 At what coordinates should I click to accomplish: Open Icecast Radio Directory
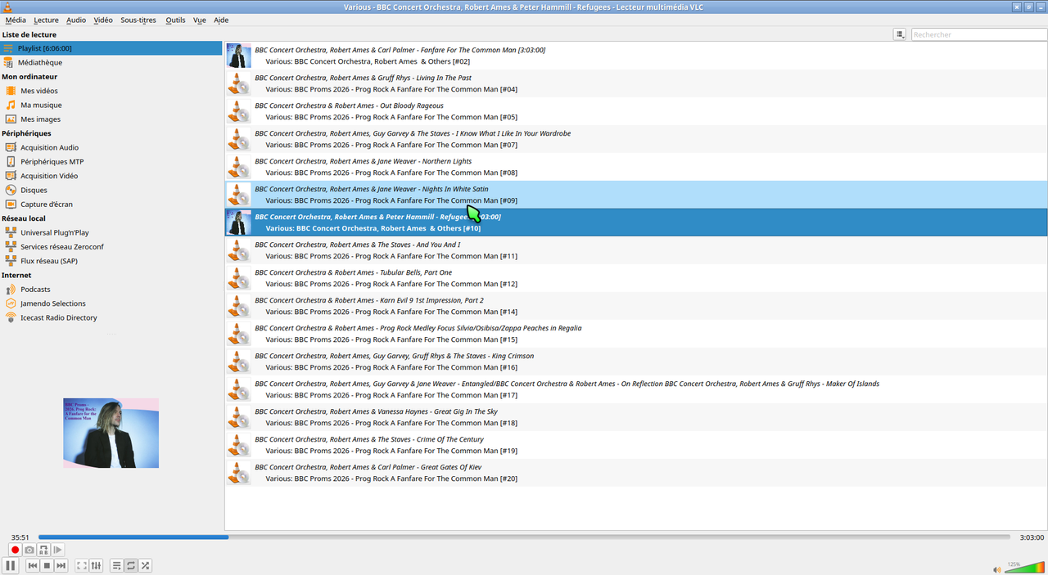[111, 317]
